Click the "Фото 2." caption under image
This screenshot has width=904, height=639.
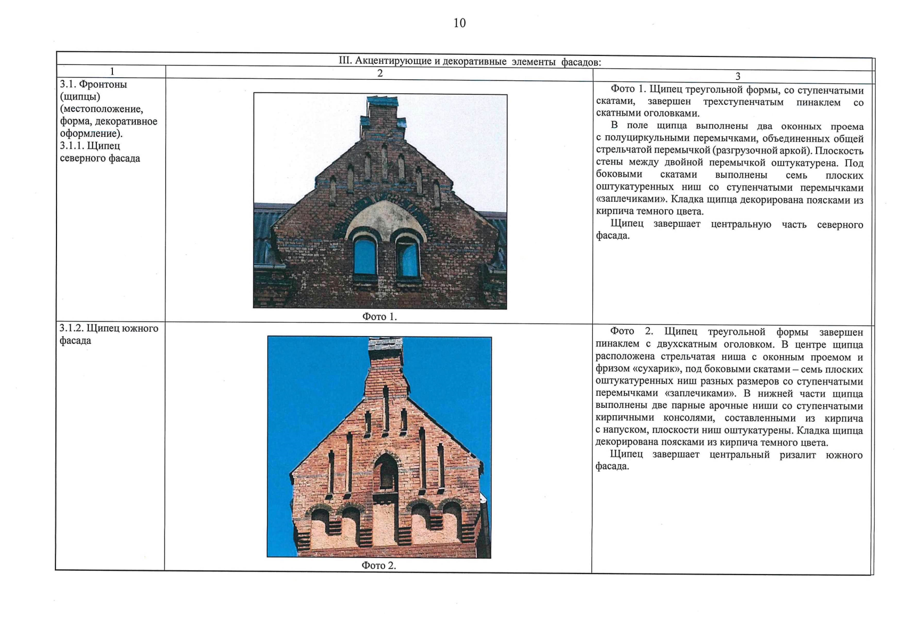click(x=379, y=566)
